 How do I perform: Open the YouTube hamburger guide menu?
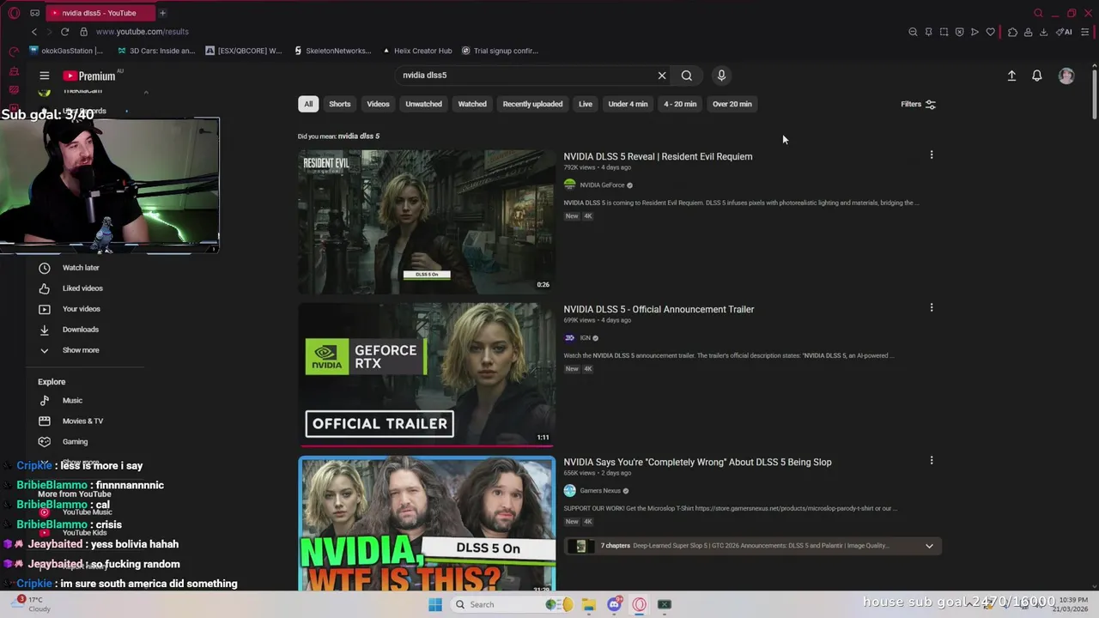click(x=45, y=76)
